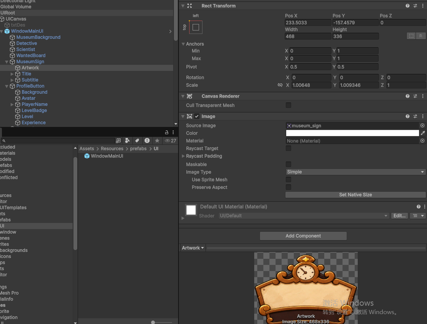
Task: Click the star Save Search icon
Action: pyautogui.click(x=157, y=140)
